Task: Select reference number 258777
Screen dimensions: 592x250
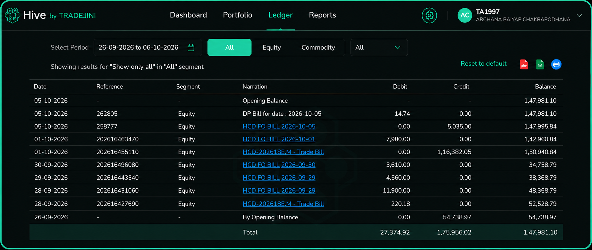Action: tap(107, 127)
